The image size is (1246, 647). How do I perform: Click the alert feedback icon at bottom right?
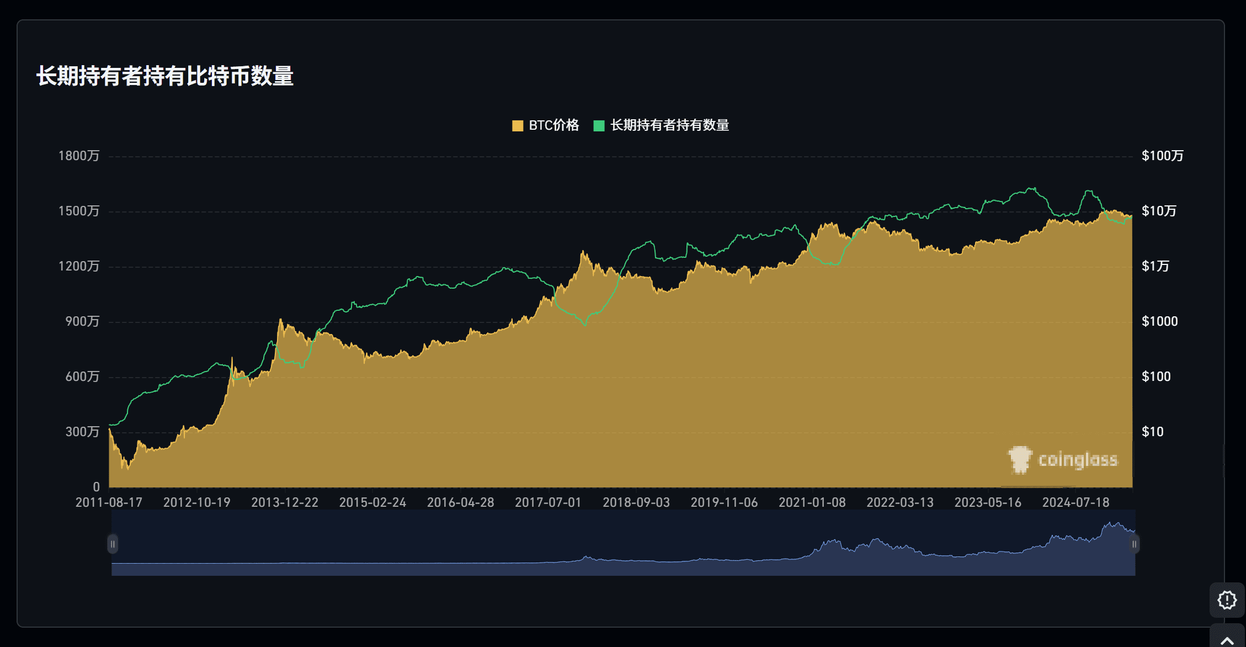1227,600
